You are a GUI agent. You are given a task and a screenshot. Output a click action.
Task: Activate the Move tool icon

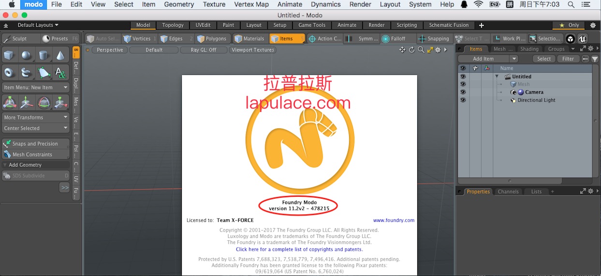(x=26, y=102)
